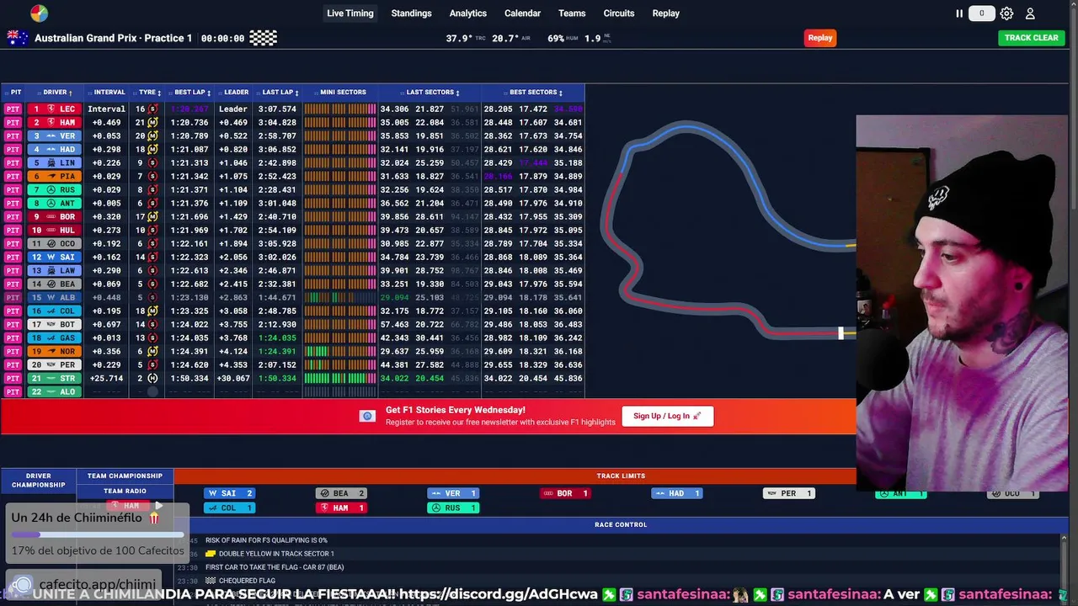
Task: Select driver LEC in position 1
Action: pyautogui.click(x=54, y=109)
